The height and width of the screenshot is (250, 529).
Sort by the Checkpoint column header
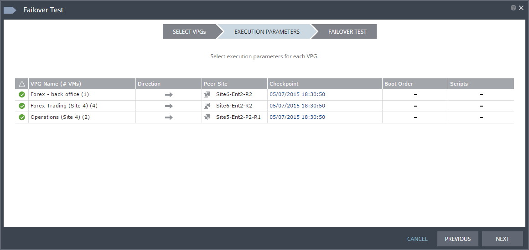tap(325, 84)
